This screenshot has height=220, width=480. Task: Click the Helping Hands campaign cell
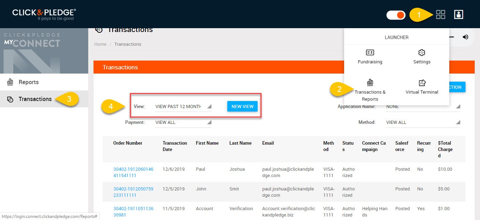click(375, 212)
